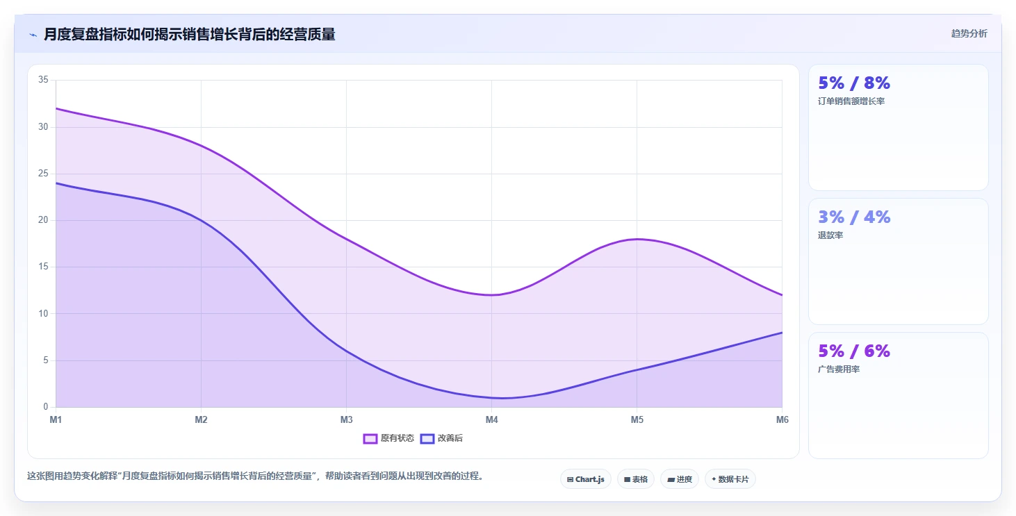The height and width of the screenshot is (516, 1016).
Task: Click the sparkle icon in 数据卡片 chip
Action: coord(714,479)
